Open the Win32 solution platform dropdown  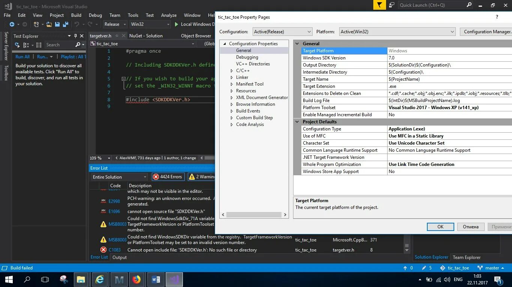click(150, 24)
